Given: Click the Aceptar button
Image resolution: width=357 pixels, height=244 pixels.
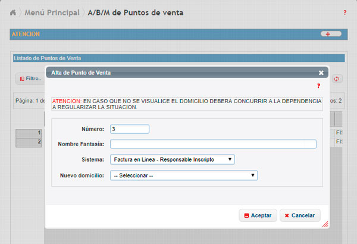Looking at the screenshot, I should pos(258,215).
